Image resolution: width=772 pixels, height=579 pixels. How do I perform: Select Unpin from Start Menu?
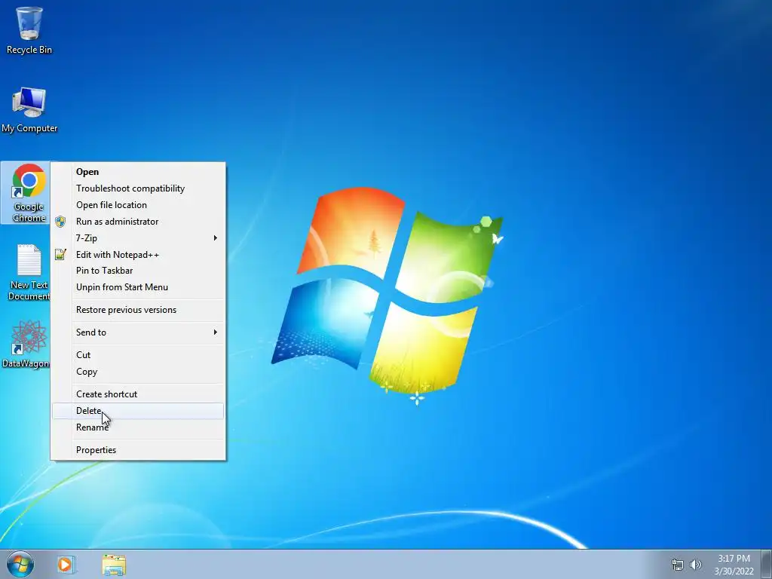point(138,287)
